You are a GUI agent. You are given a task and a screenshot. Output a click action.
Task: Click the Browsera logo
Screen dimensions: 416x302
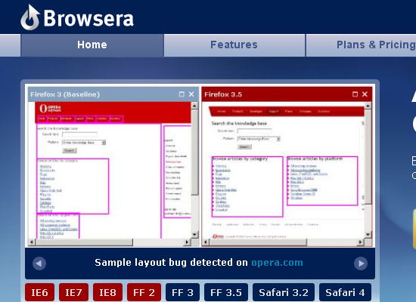pyautogui.click(x=77, y=17)
